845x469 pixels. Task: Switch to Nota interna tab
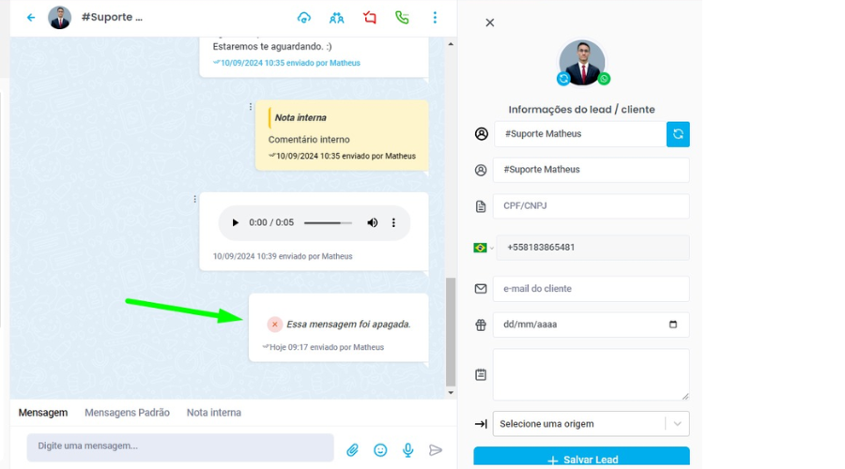tap(213, 413)
